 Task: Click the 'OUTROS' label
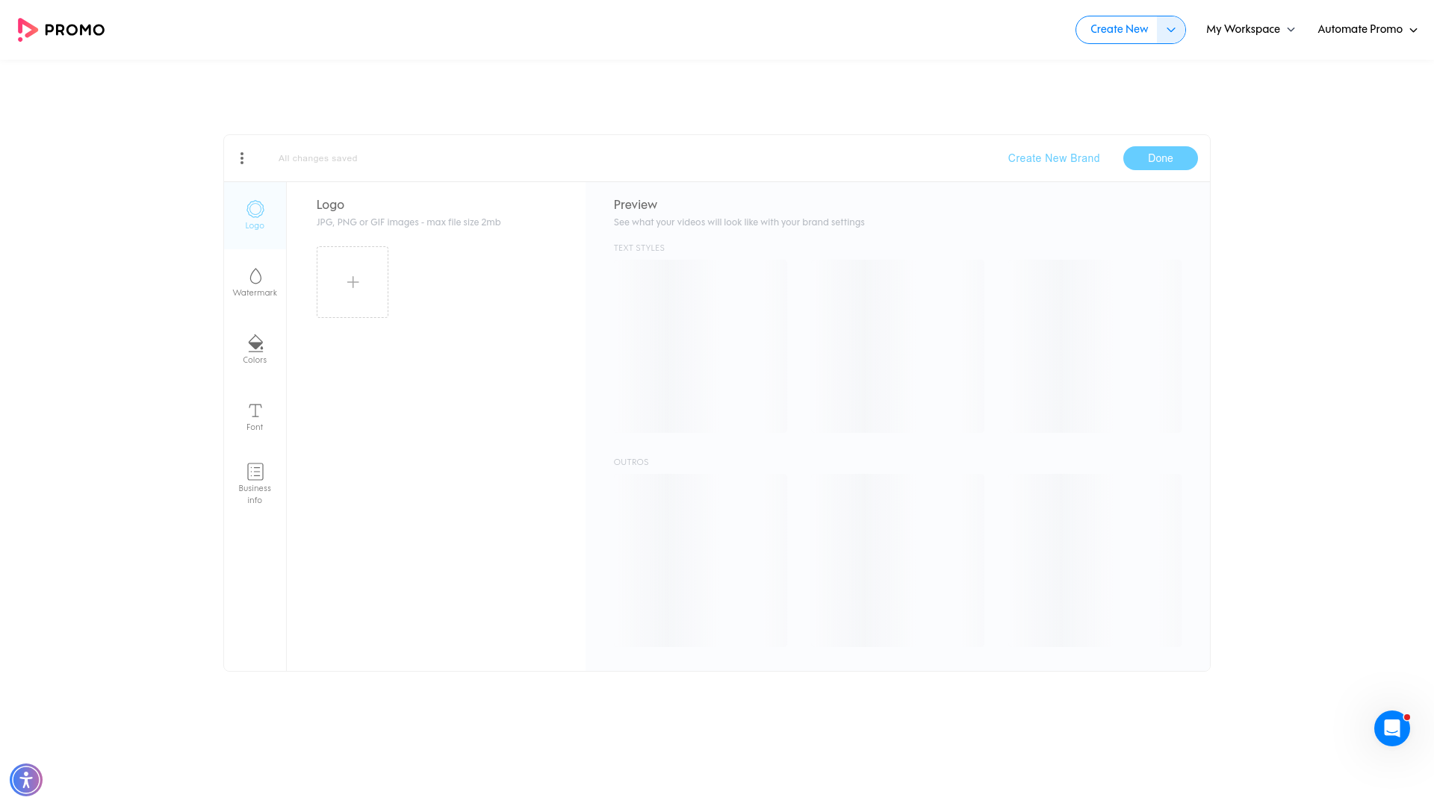(631, 462)
